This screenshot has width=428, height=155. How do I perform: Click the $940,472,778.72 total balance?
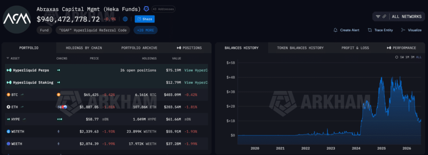[68, 19]
